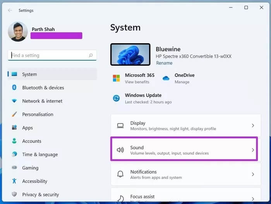Screen dimensions: 271x204
Task: Click the Accessibility figure icon
Action: pyautogui.click(x=14, y=181)
